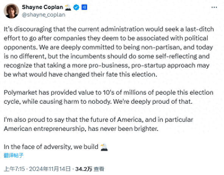This screenshot has height=175, width=224.
Task: Click the Shayne Coplan display name
Action: pyautogui.click(x=42, y=7)
